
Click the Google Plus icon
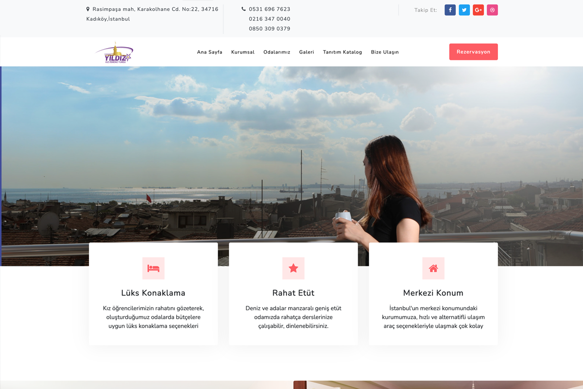(x=478, y=10)
